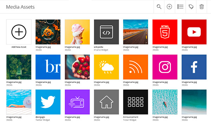Screen dimensions: 211x130
Task: Switch to list view icon
Action: (180, 7)
